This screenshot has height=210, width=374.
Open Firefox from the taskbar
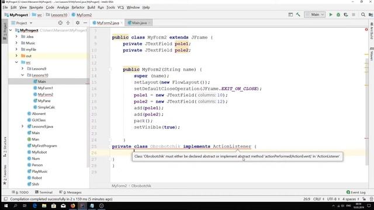[x=72, y=206]
